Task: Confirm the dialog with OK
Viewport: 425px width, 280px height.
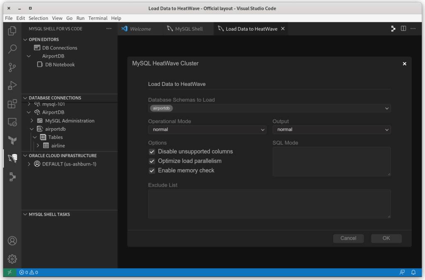Action: tap(386, 238)
